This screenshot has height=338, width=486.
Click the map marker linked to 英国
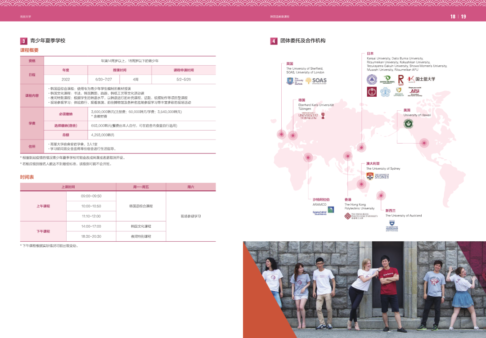281,134
